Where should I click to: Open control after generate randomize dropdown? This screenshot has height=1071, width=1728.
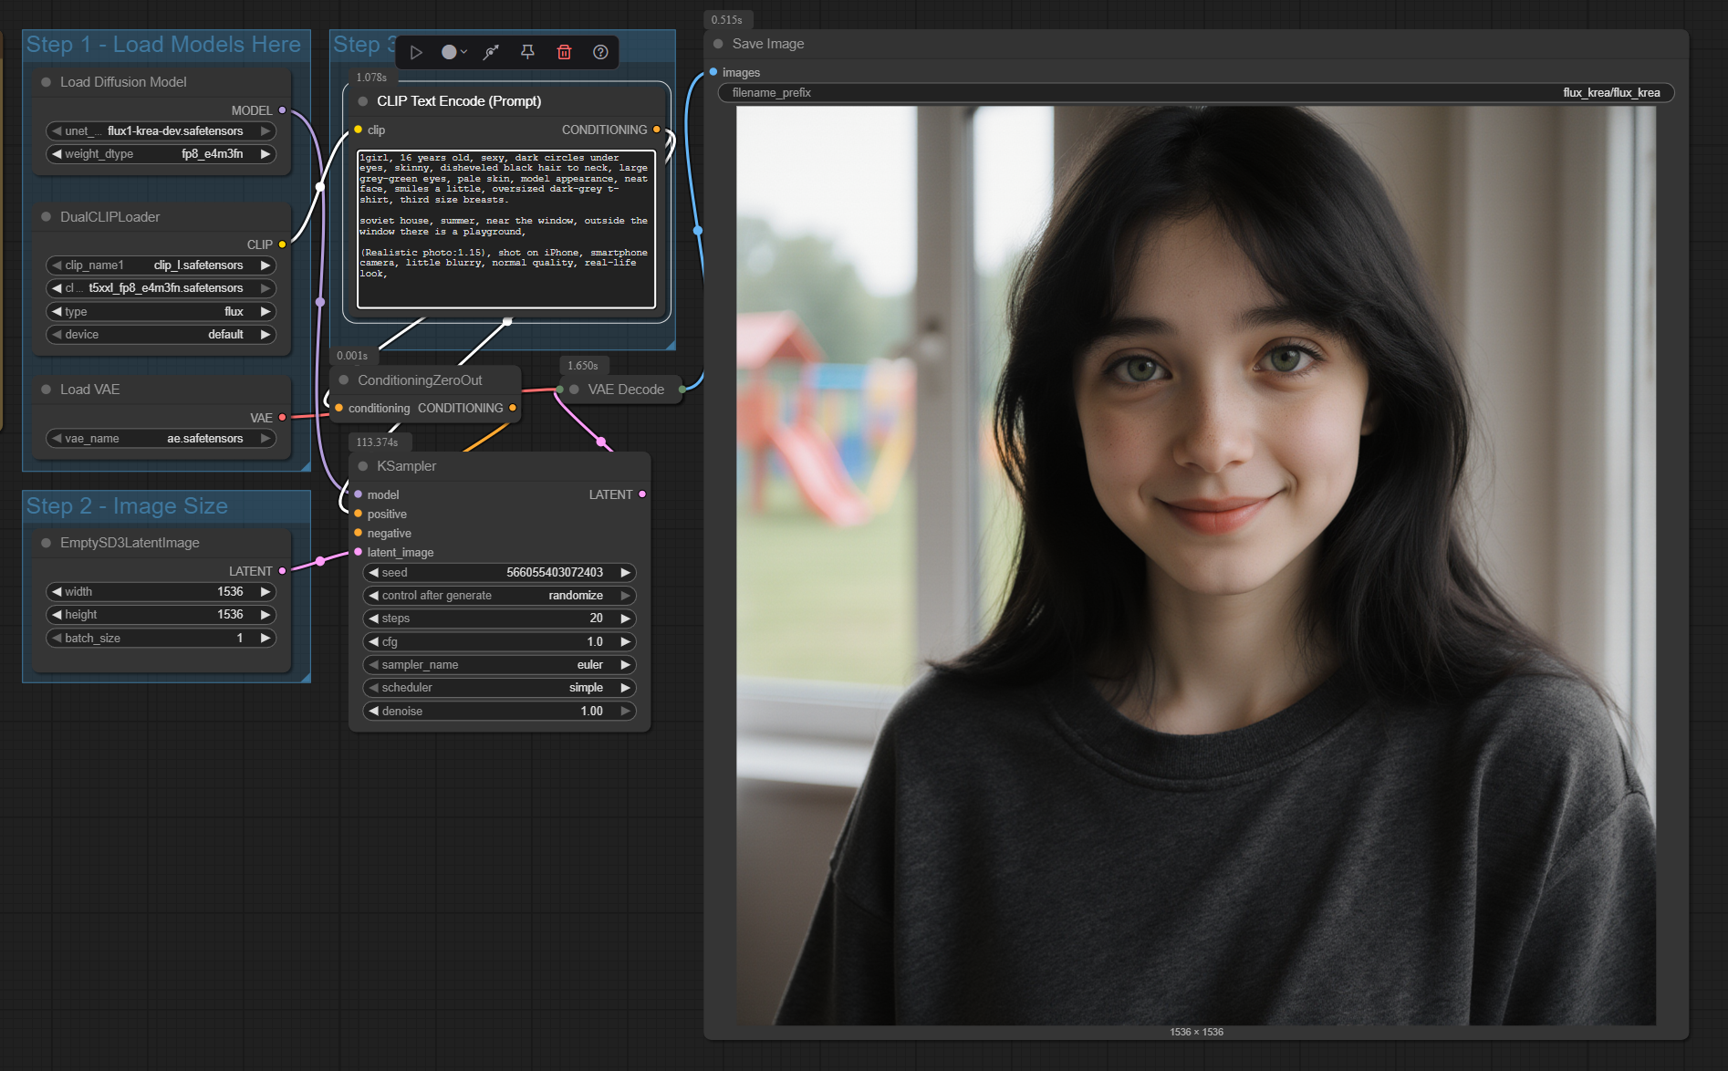coord(499,596)
